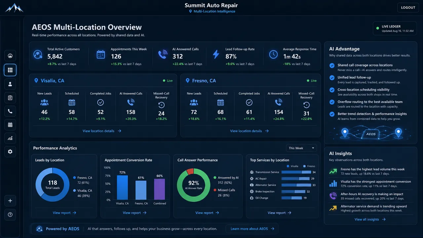The height and width of the screenshot is (238, 423).
Task: Open View location details for Visalia
Action: [102, 131]
